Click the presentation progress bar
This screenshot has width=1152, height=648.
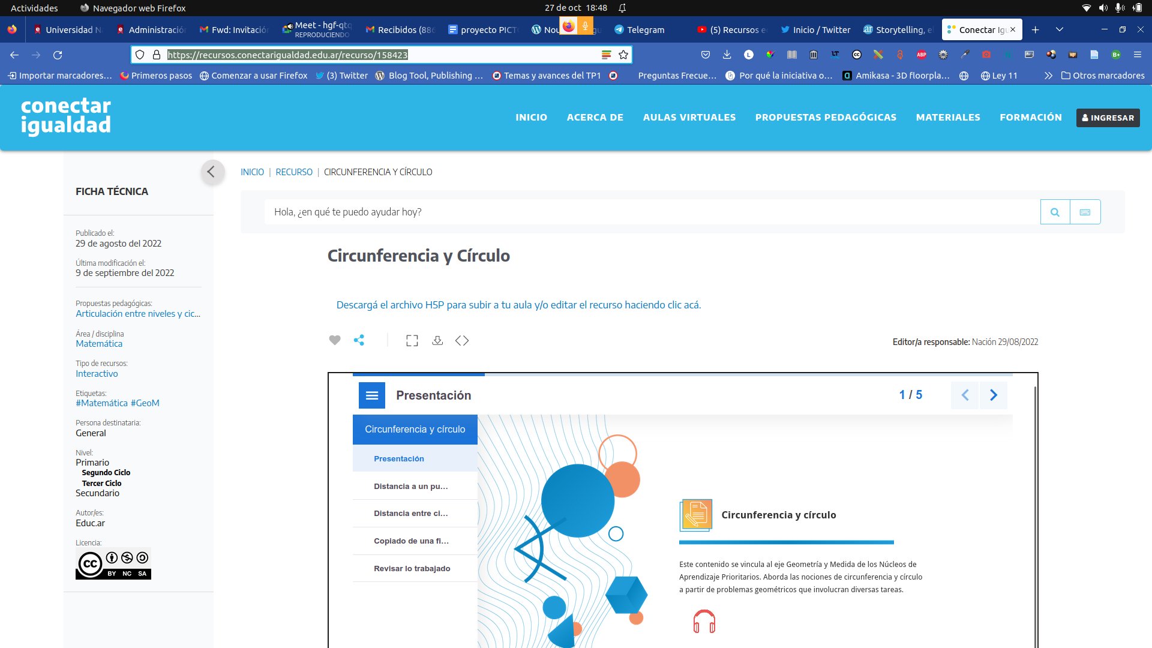[682, 374]
